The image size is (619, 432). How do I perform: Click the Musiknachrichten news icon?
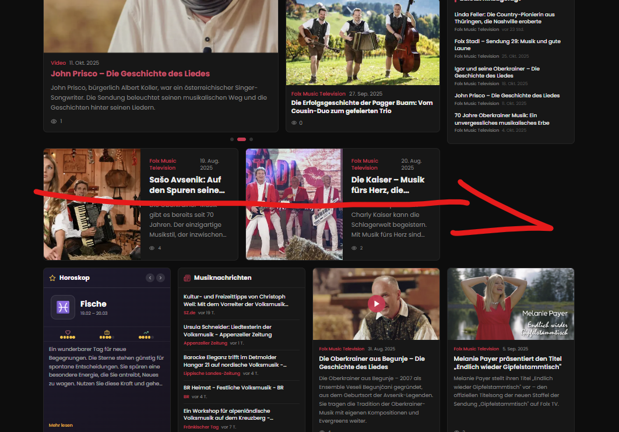[187, 278]
